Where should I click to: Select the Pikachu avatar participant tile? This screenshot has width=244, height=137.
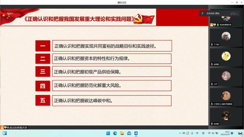226,56
